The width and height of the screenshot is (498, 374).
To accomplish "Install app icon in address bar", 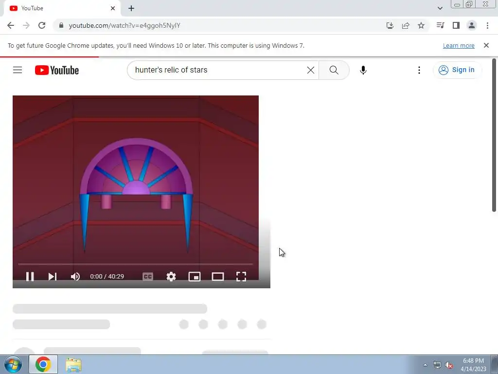I will 390,25.
